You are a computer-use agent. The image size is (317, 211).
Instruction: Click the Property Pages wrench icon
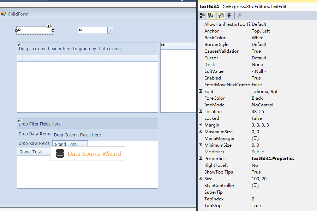click(x=239, y=16)
